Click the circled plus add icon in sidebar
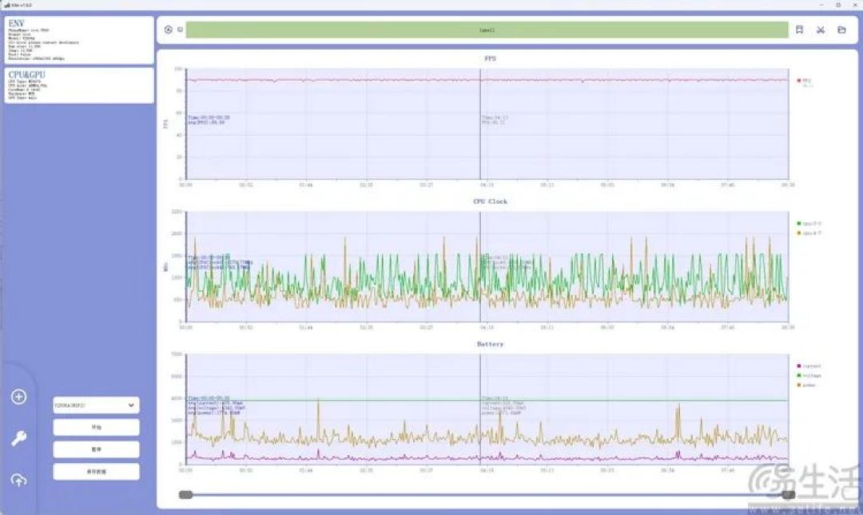This screenshot has width=863, height=515. [x=18, y=397]
